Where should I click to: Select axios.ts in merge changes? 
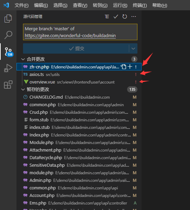(x=79, y=75)
